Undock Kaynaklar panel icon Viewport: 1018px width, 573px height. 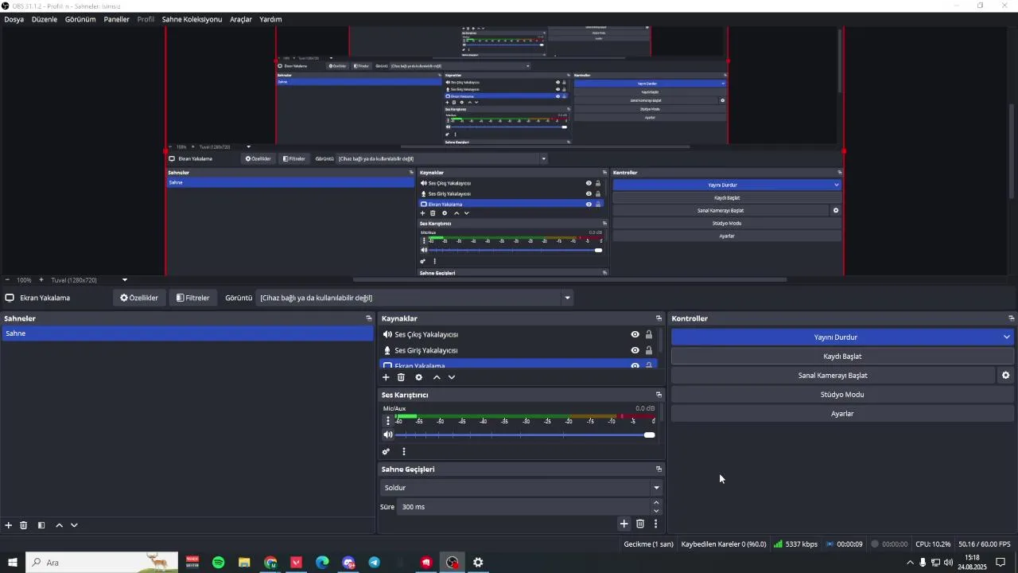point(659,318)
